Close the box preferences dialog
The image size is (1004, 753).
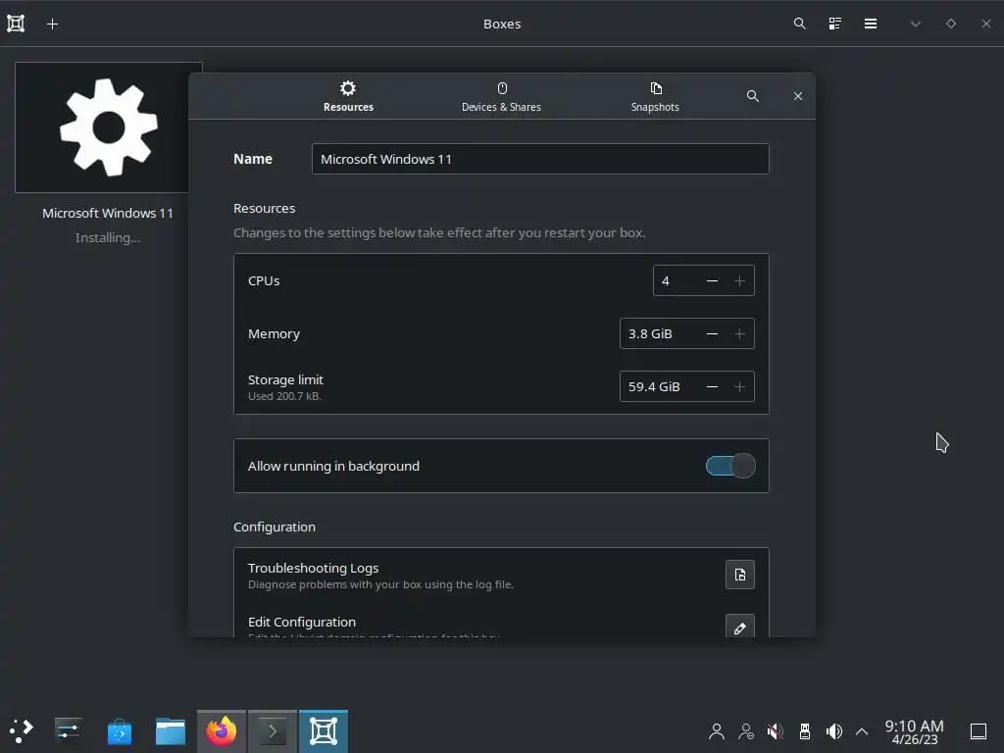point(798,96)
